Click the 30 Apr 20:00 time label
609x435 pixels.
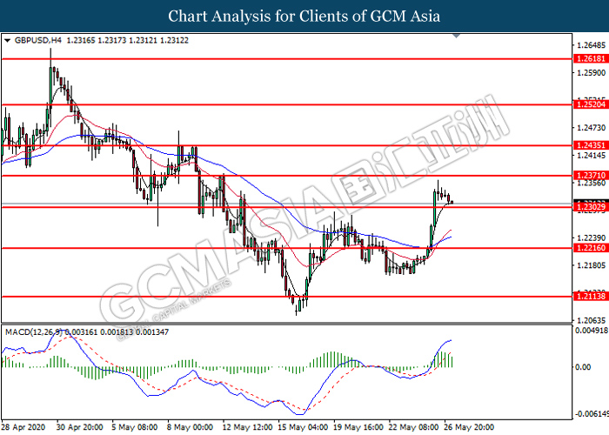coord(79,427)
